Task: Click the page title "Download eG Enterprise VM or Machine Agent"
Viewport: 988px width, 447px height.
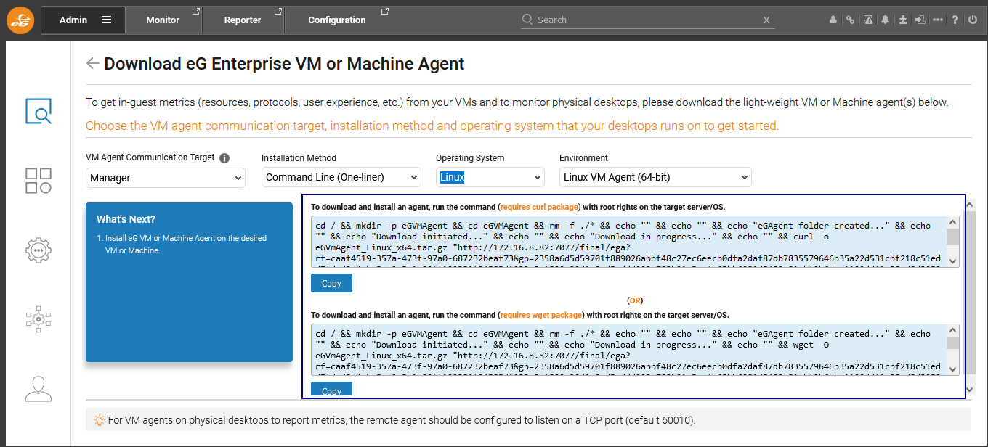Action: 284,64
